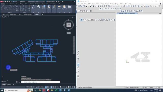The width and height of the screenshot is (163, 92).
Task: Click the ETABS move down in list arrow
Action: click(129, 6)
